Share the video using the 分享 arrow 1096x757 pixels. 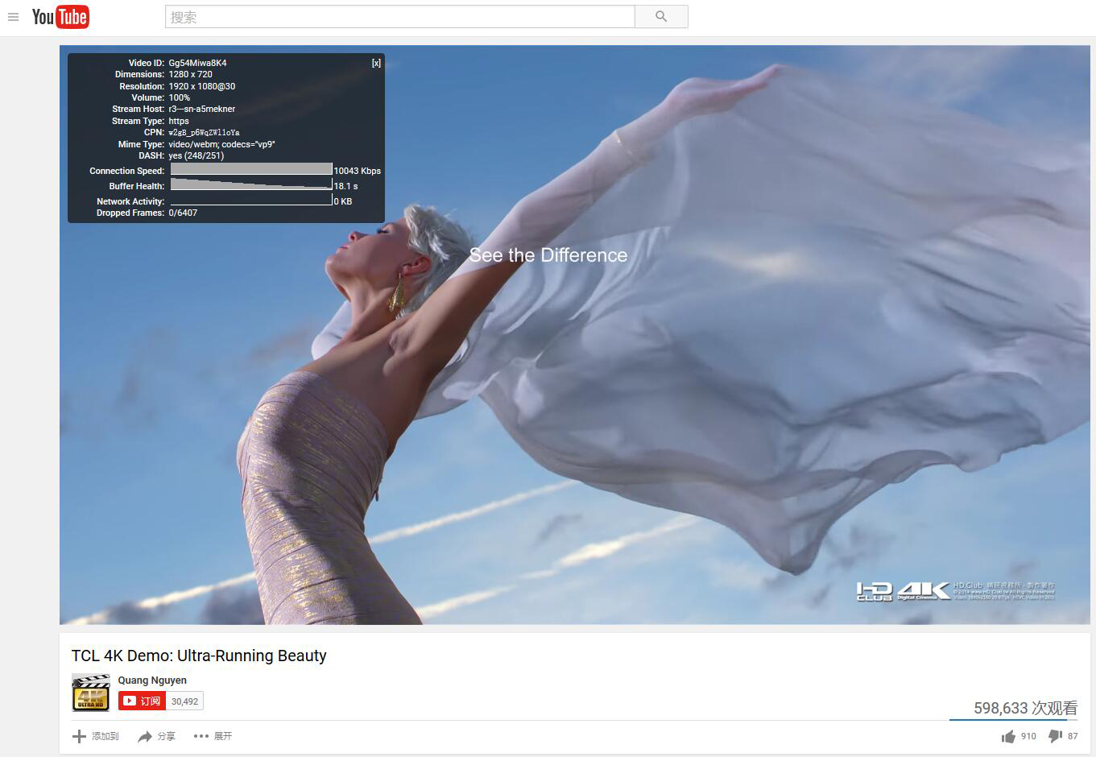click(x=146, y=736)
